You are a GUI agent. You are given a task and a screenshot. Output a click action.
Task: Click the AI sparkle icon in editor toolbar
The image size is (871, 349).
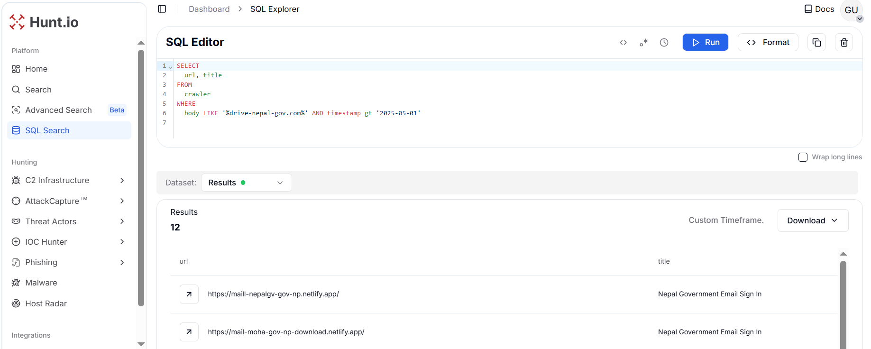[x=643, y=43]
